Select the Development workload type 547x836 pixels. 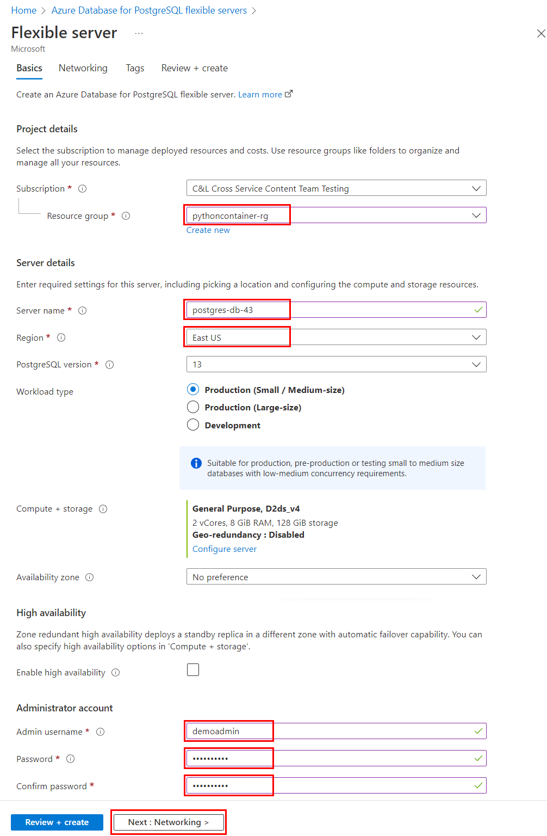pyautogui.click(x=193, y=425)
